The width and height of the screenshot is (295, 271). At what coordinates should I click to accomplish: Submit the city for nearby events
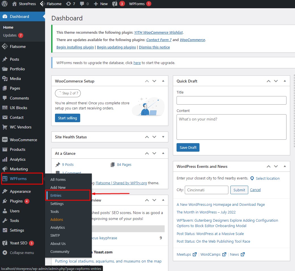tap(239, 190)
